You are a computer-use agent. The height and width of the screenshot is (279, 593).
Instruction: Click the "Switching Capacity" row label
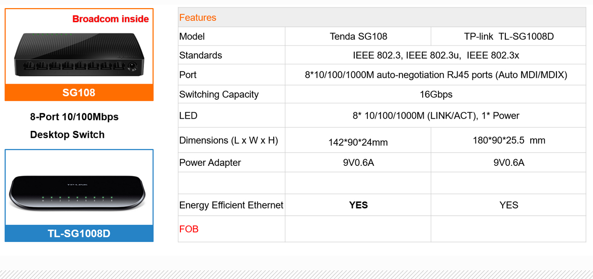click(x=219, y=94)
